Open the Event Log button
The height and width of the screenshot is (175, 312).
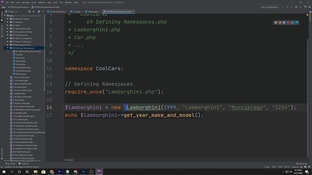(x=301, y=164)
